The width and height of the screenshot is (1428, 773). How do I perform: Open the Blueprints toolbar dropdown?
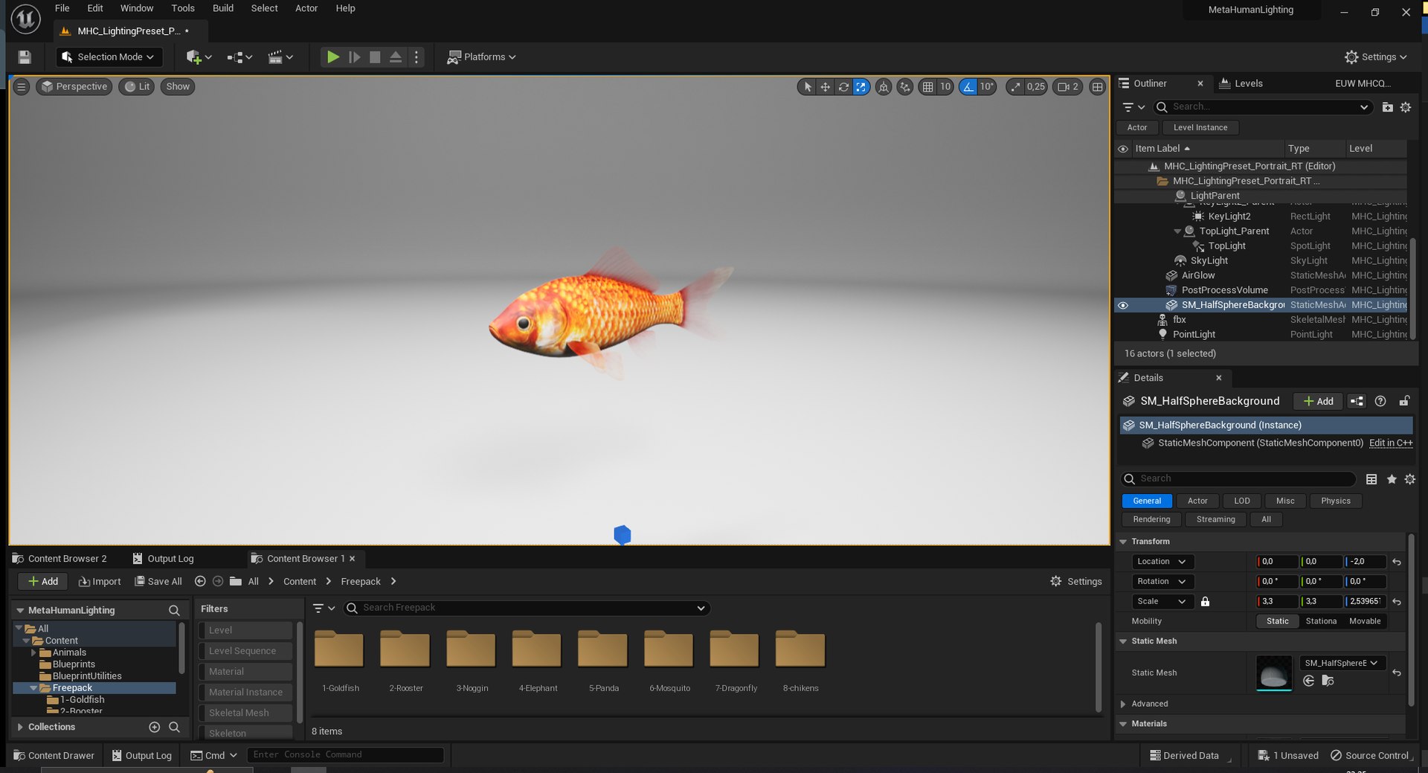[x=239, y=57]
